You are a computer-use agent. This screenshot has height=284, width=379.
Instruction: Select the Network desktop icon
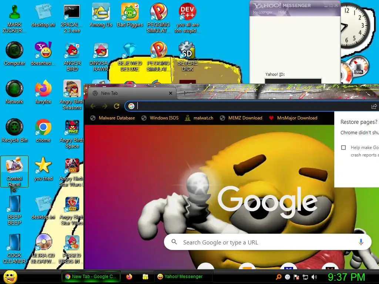click(14, 92)
